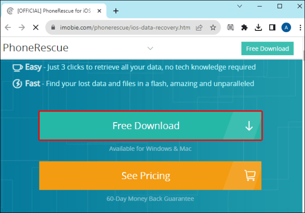Open a new tab with plus button
The height and width of the screenshot is (213, 305).
(116, 11)
